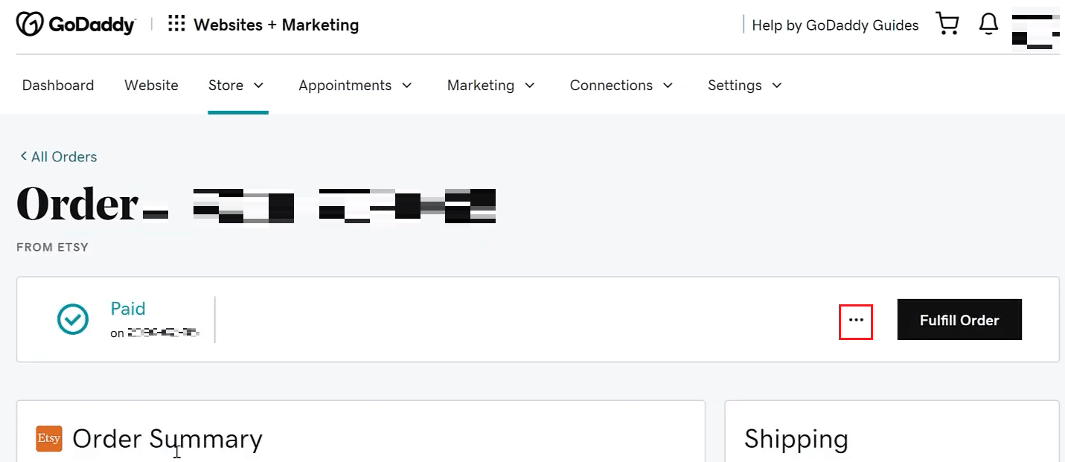The width and height of the screenshot is (1065, 462).
Task: Open Help by GoDaddy Guides
Action: 835,25
